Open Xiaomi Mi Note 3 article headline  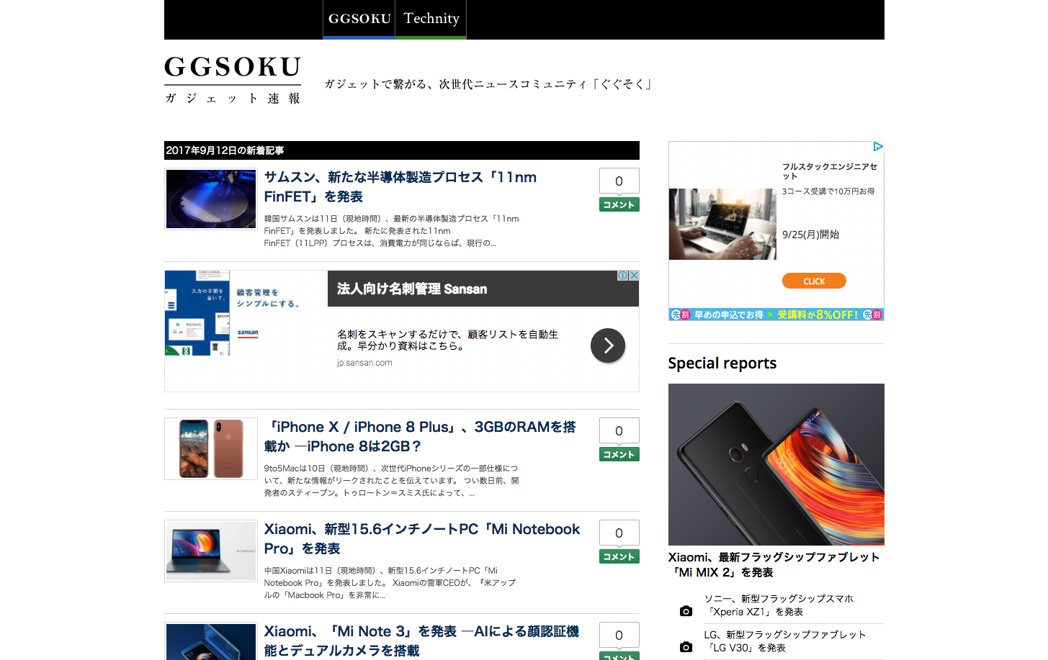pos(421,641)
